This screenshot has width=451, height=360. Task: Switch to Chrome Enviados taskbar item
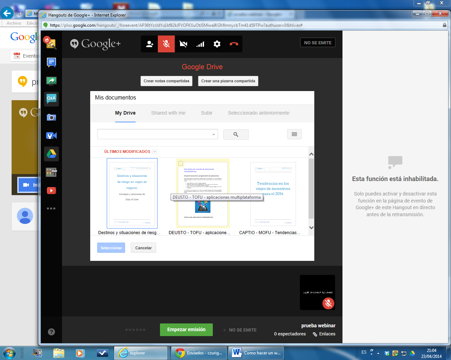click(199, 353)
